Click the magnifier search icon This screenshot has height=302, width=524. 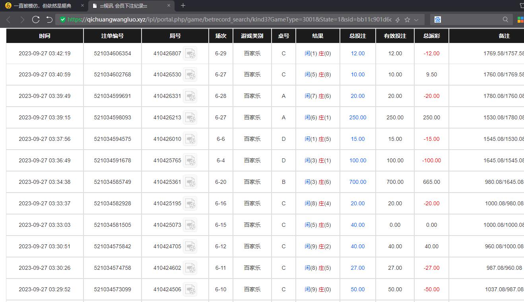coord(505,19)
